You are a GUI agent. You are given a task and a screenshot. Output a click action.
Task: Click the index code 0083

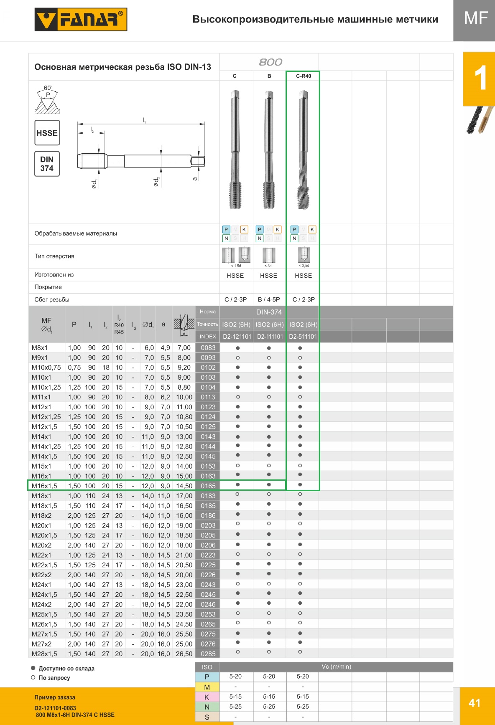[x=208, y=348]
